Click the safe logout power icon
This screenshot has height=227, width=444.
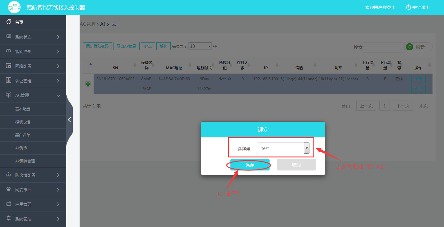coord(408,7)
